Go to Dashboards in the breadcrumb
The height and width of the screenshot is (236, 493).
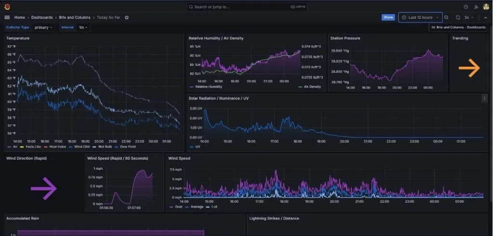[x=42, y=17]
